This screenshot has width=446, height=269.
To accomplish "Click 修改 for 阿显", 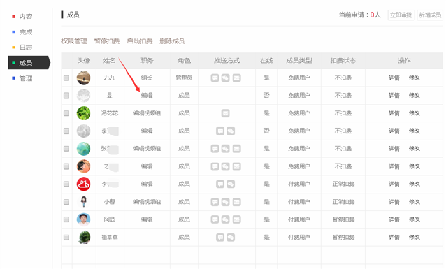I will [414, 219].
